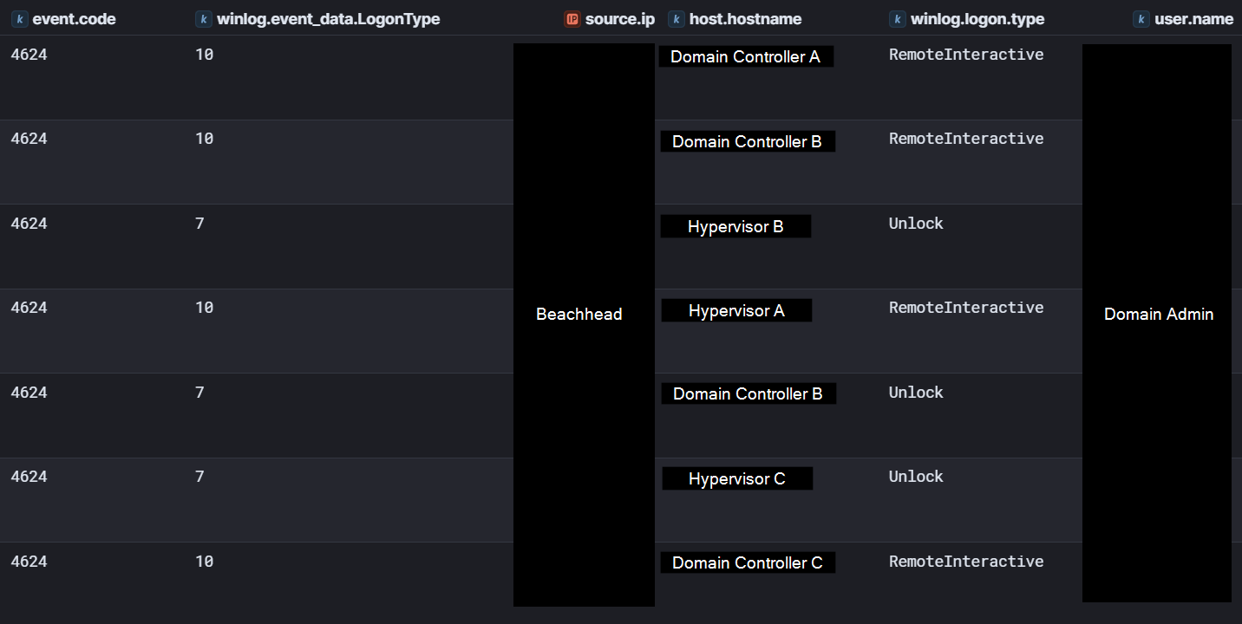Select keyword icon next to winlog.event_data.LogonType
This screenshot has width=1242, height=624.
(204, 19)
